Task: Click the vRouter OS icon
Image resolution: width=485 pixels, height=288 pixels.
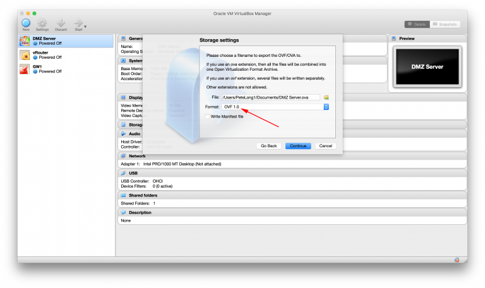Action: 25,55
